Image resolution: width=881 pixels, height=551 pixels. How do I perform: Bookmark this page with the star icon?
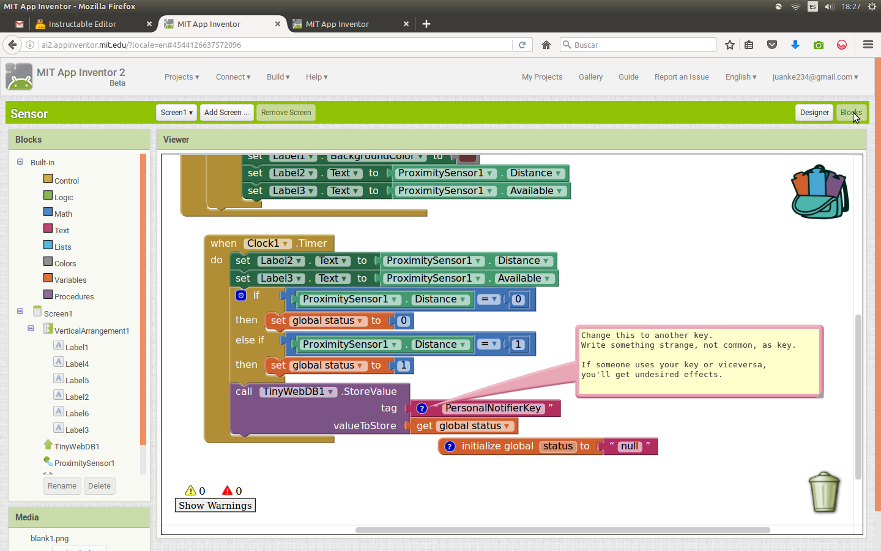729,45
